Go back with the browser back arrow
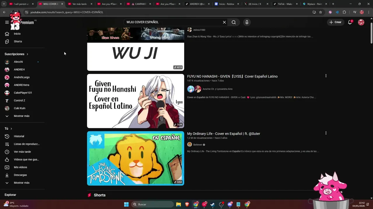The height and width of the screenshot is (209, 373). tap(4, 12)
